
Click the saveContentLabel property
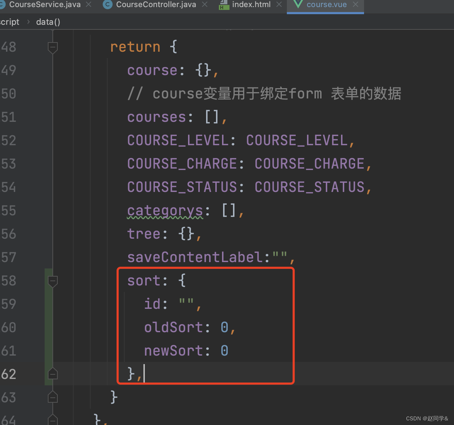pos(195,257)
